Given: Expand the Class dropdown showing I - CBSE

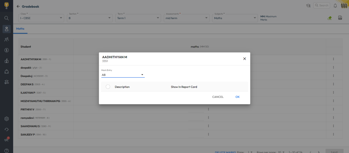Looking at the screenshot, I should coord(42,18).
